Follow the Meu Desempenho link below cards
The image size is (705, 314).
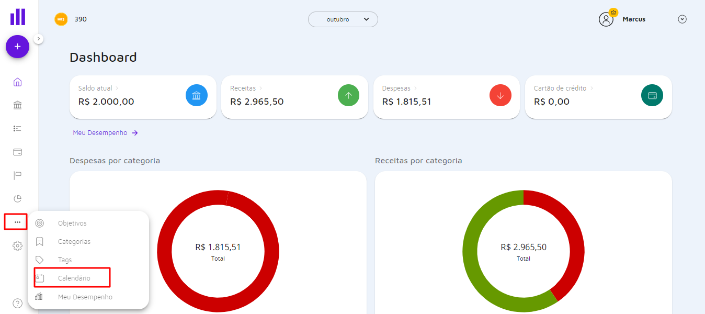point(105,133)
